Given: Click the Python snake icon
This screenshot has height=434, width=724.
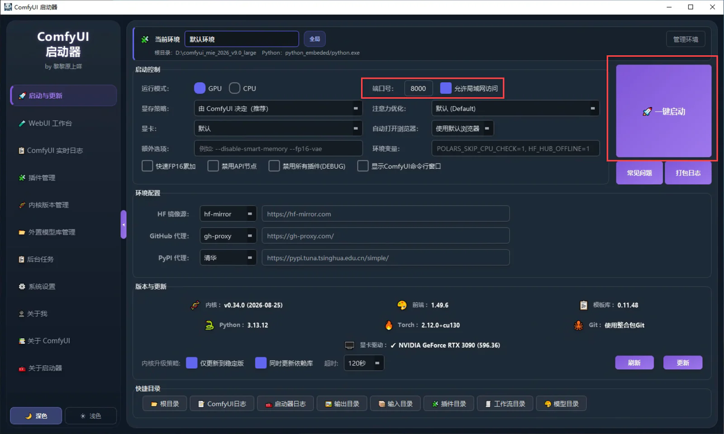Looking at the screenshot, I should click(209, 325).
